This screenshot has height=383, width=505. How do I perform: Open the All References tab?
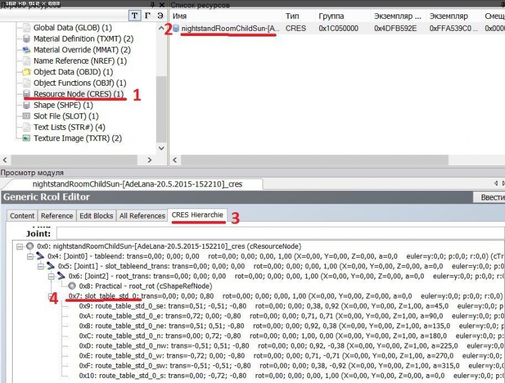pyautogui.click(x=142, y=215)
